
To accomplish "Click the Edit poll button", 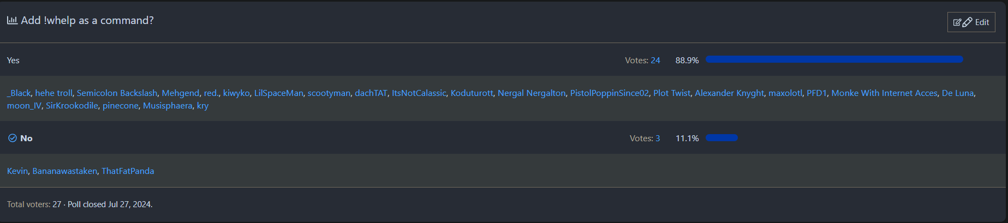I will click(x=971, y=22).
